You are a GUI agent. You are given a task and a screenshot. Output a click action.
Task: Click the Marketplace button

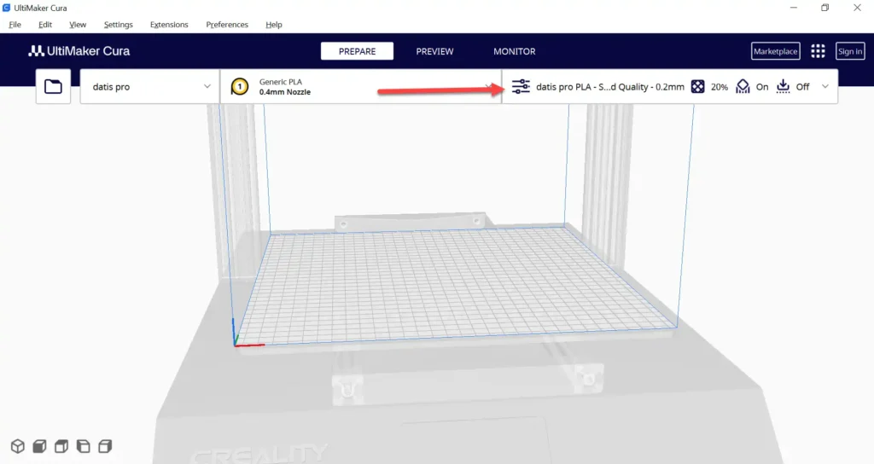pos(775,51)
